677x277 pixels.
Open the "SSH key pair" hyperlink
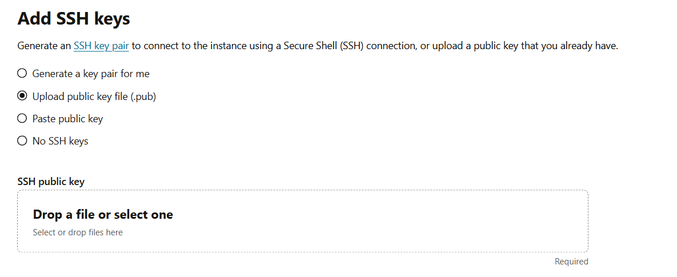pos(101,46)
